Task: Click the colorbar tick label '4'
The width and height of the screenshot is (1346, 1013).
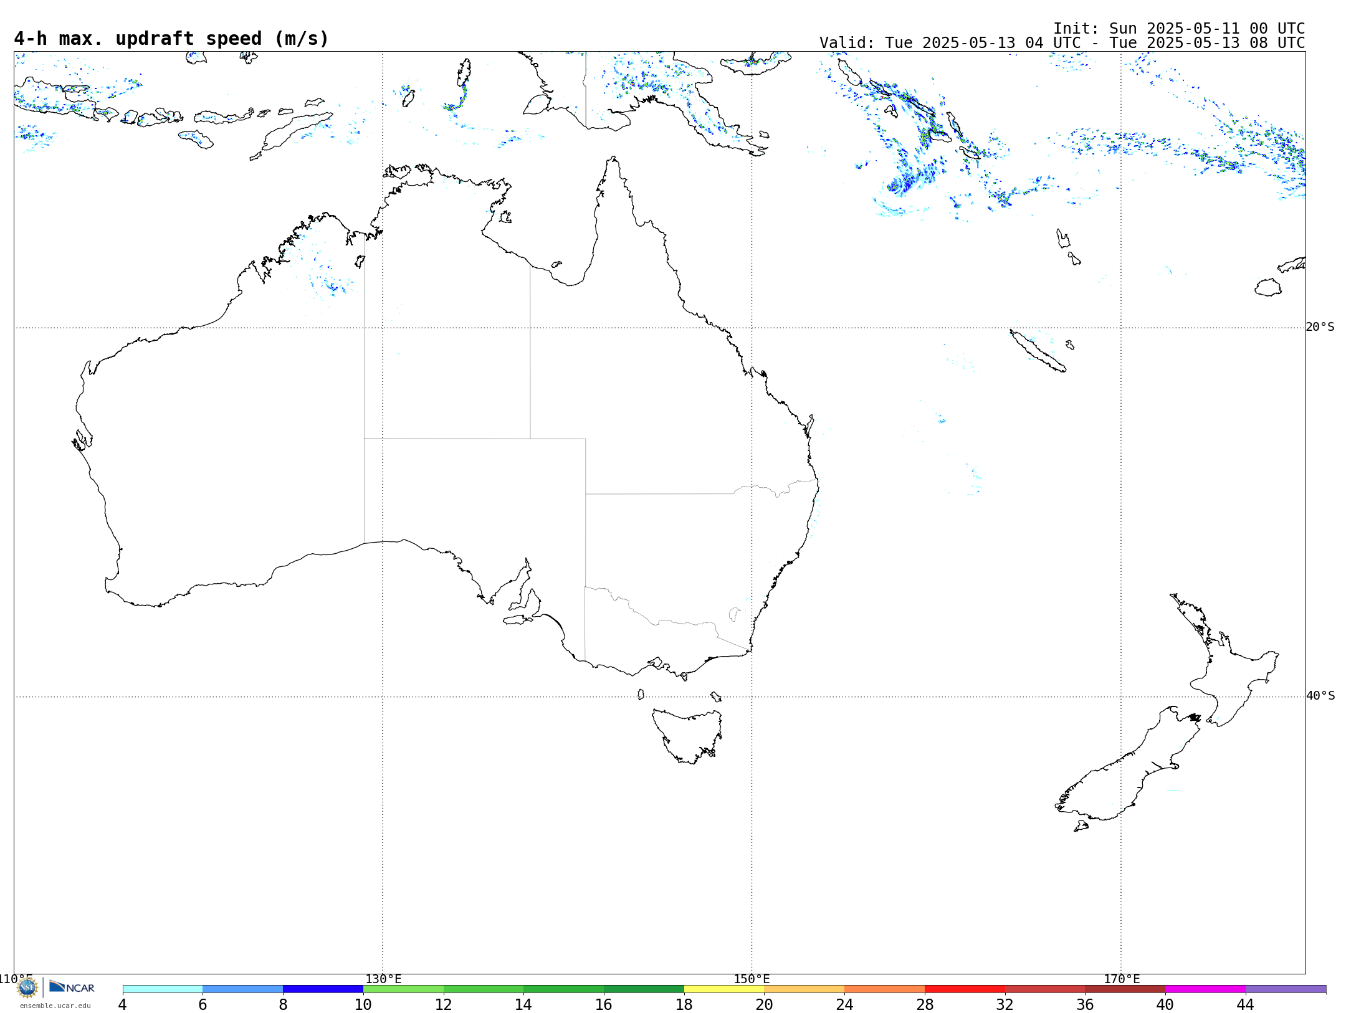Action: point(123,1004)
